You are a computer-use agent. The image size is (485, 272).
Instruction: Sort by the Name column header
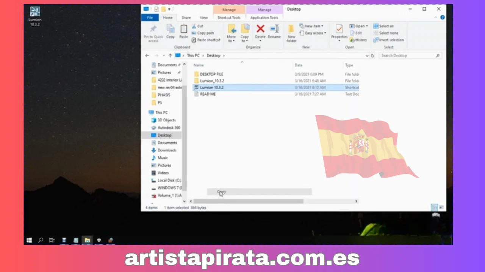click(x=199, y=65)
